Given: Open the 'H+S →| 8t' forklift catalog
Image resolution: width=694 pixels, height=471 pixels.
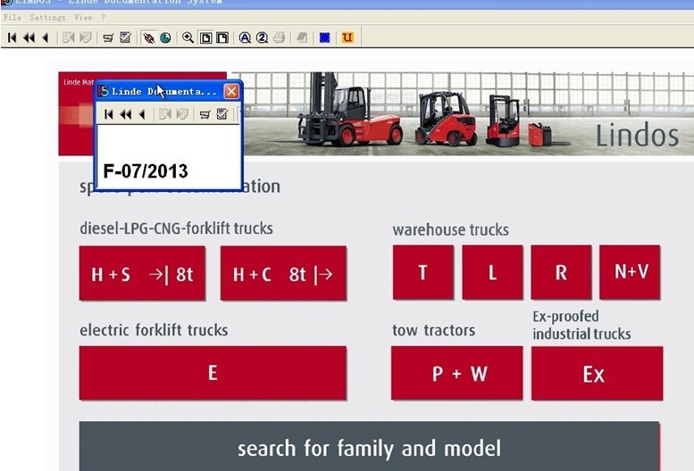Looking at the screenshot, I should tap(142, 274).
